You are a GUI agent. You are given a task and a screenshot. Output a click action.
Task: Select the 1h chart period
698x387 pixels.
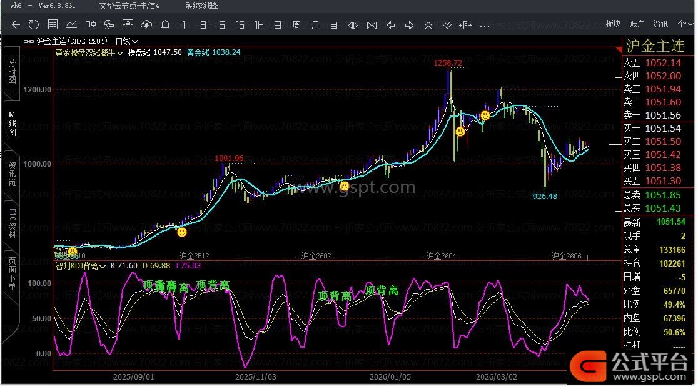pyautogui.click(x=259, y=25)
